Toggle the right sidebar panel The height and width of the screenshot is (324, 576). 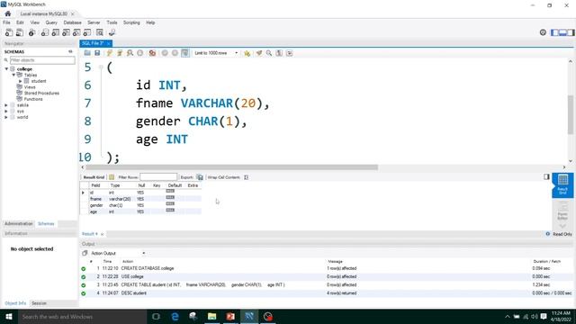571,32
